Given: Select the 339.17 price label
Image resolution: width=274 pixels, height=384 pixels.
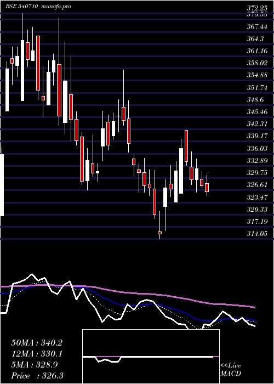Looking at the screenshot, I should coord(257,136).
